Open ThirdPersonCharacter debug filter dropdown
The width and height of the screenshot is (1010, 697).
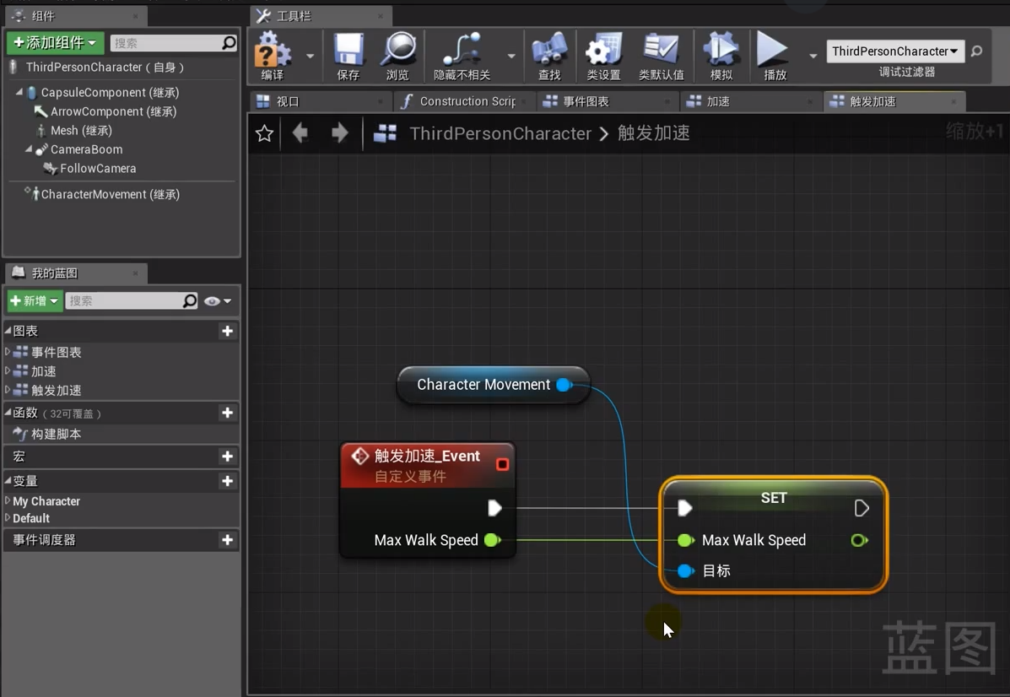coord(895,51)
